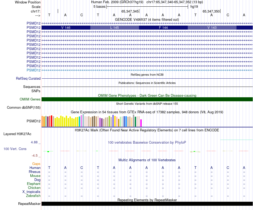Select the L 145 codon block
The image size is (253, 210).
click(x=115, y=28)
